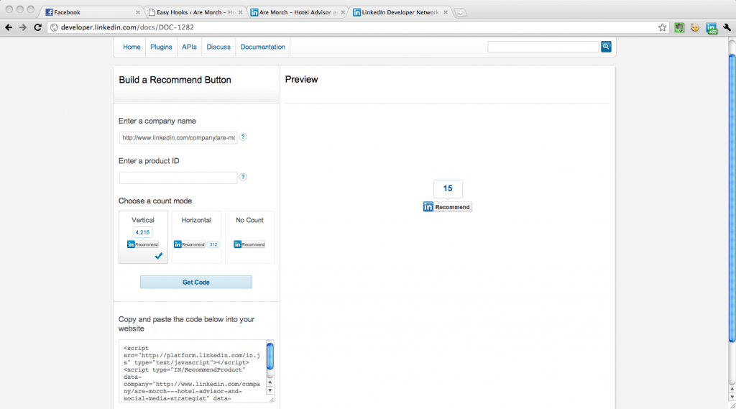Screen dimensions: 736x409
Task: Open the Plugins nav item
Action: click(x=161, y=47)
